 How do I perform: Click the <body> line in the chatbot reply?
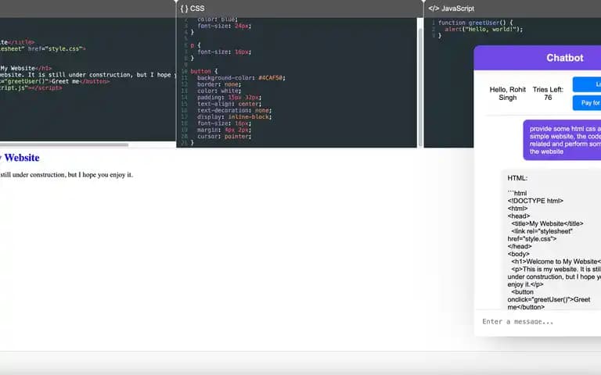pyautogui.click(x=518, y=254)
